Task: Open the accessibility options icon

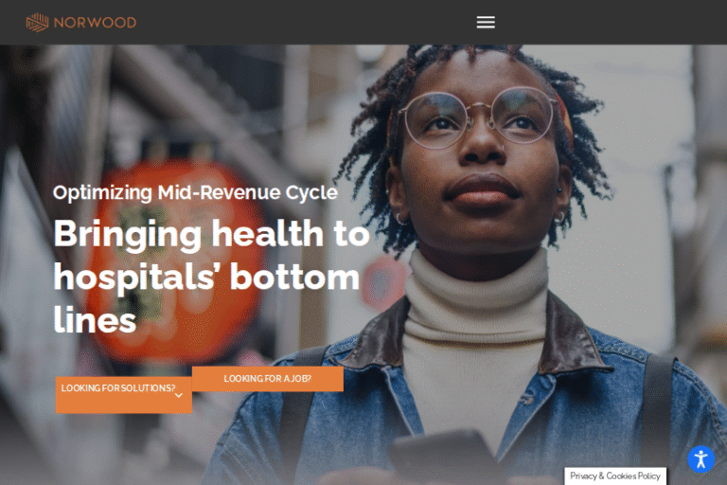Action: (x=701, y=459)
